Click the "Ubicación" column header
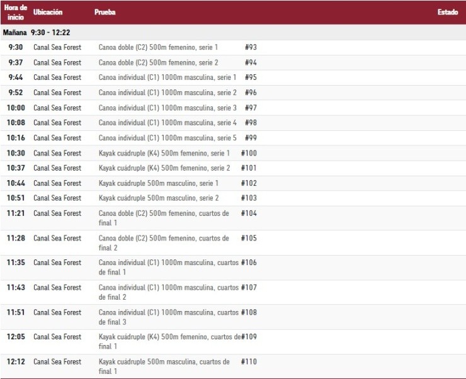The width and height of the screenshot is (466, 379). coord(48,13)
